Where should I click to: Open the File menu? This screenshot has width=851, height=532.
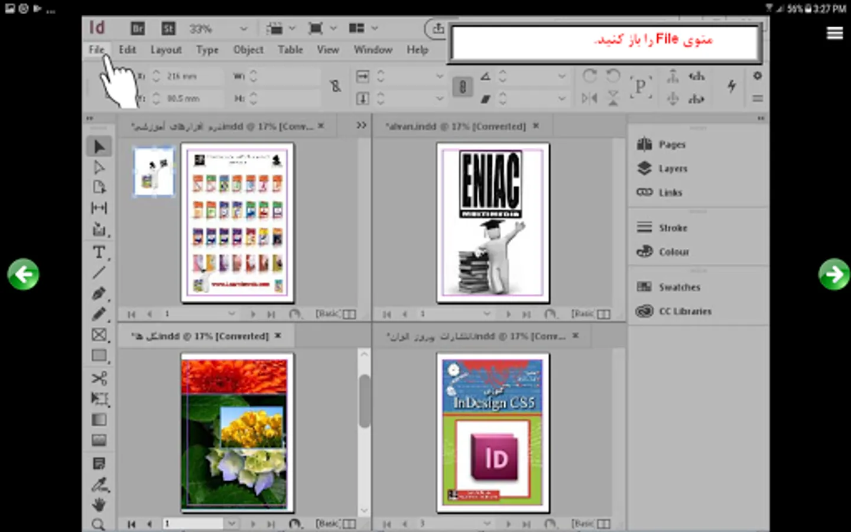[x=96, y=50]
